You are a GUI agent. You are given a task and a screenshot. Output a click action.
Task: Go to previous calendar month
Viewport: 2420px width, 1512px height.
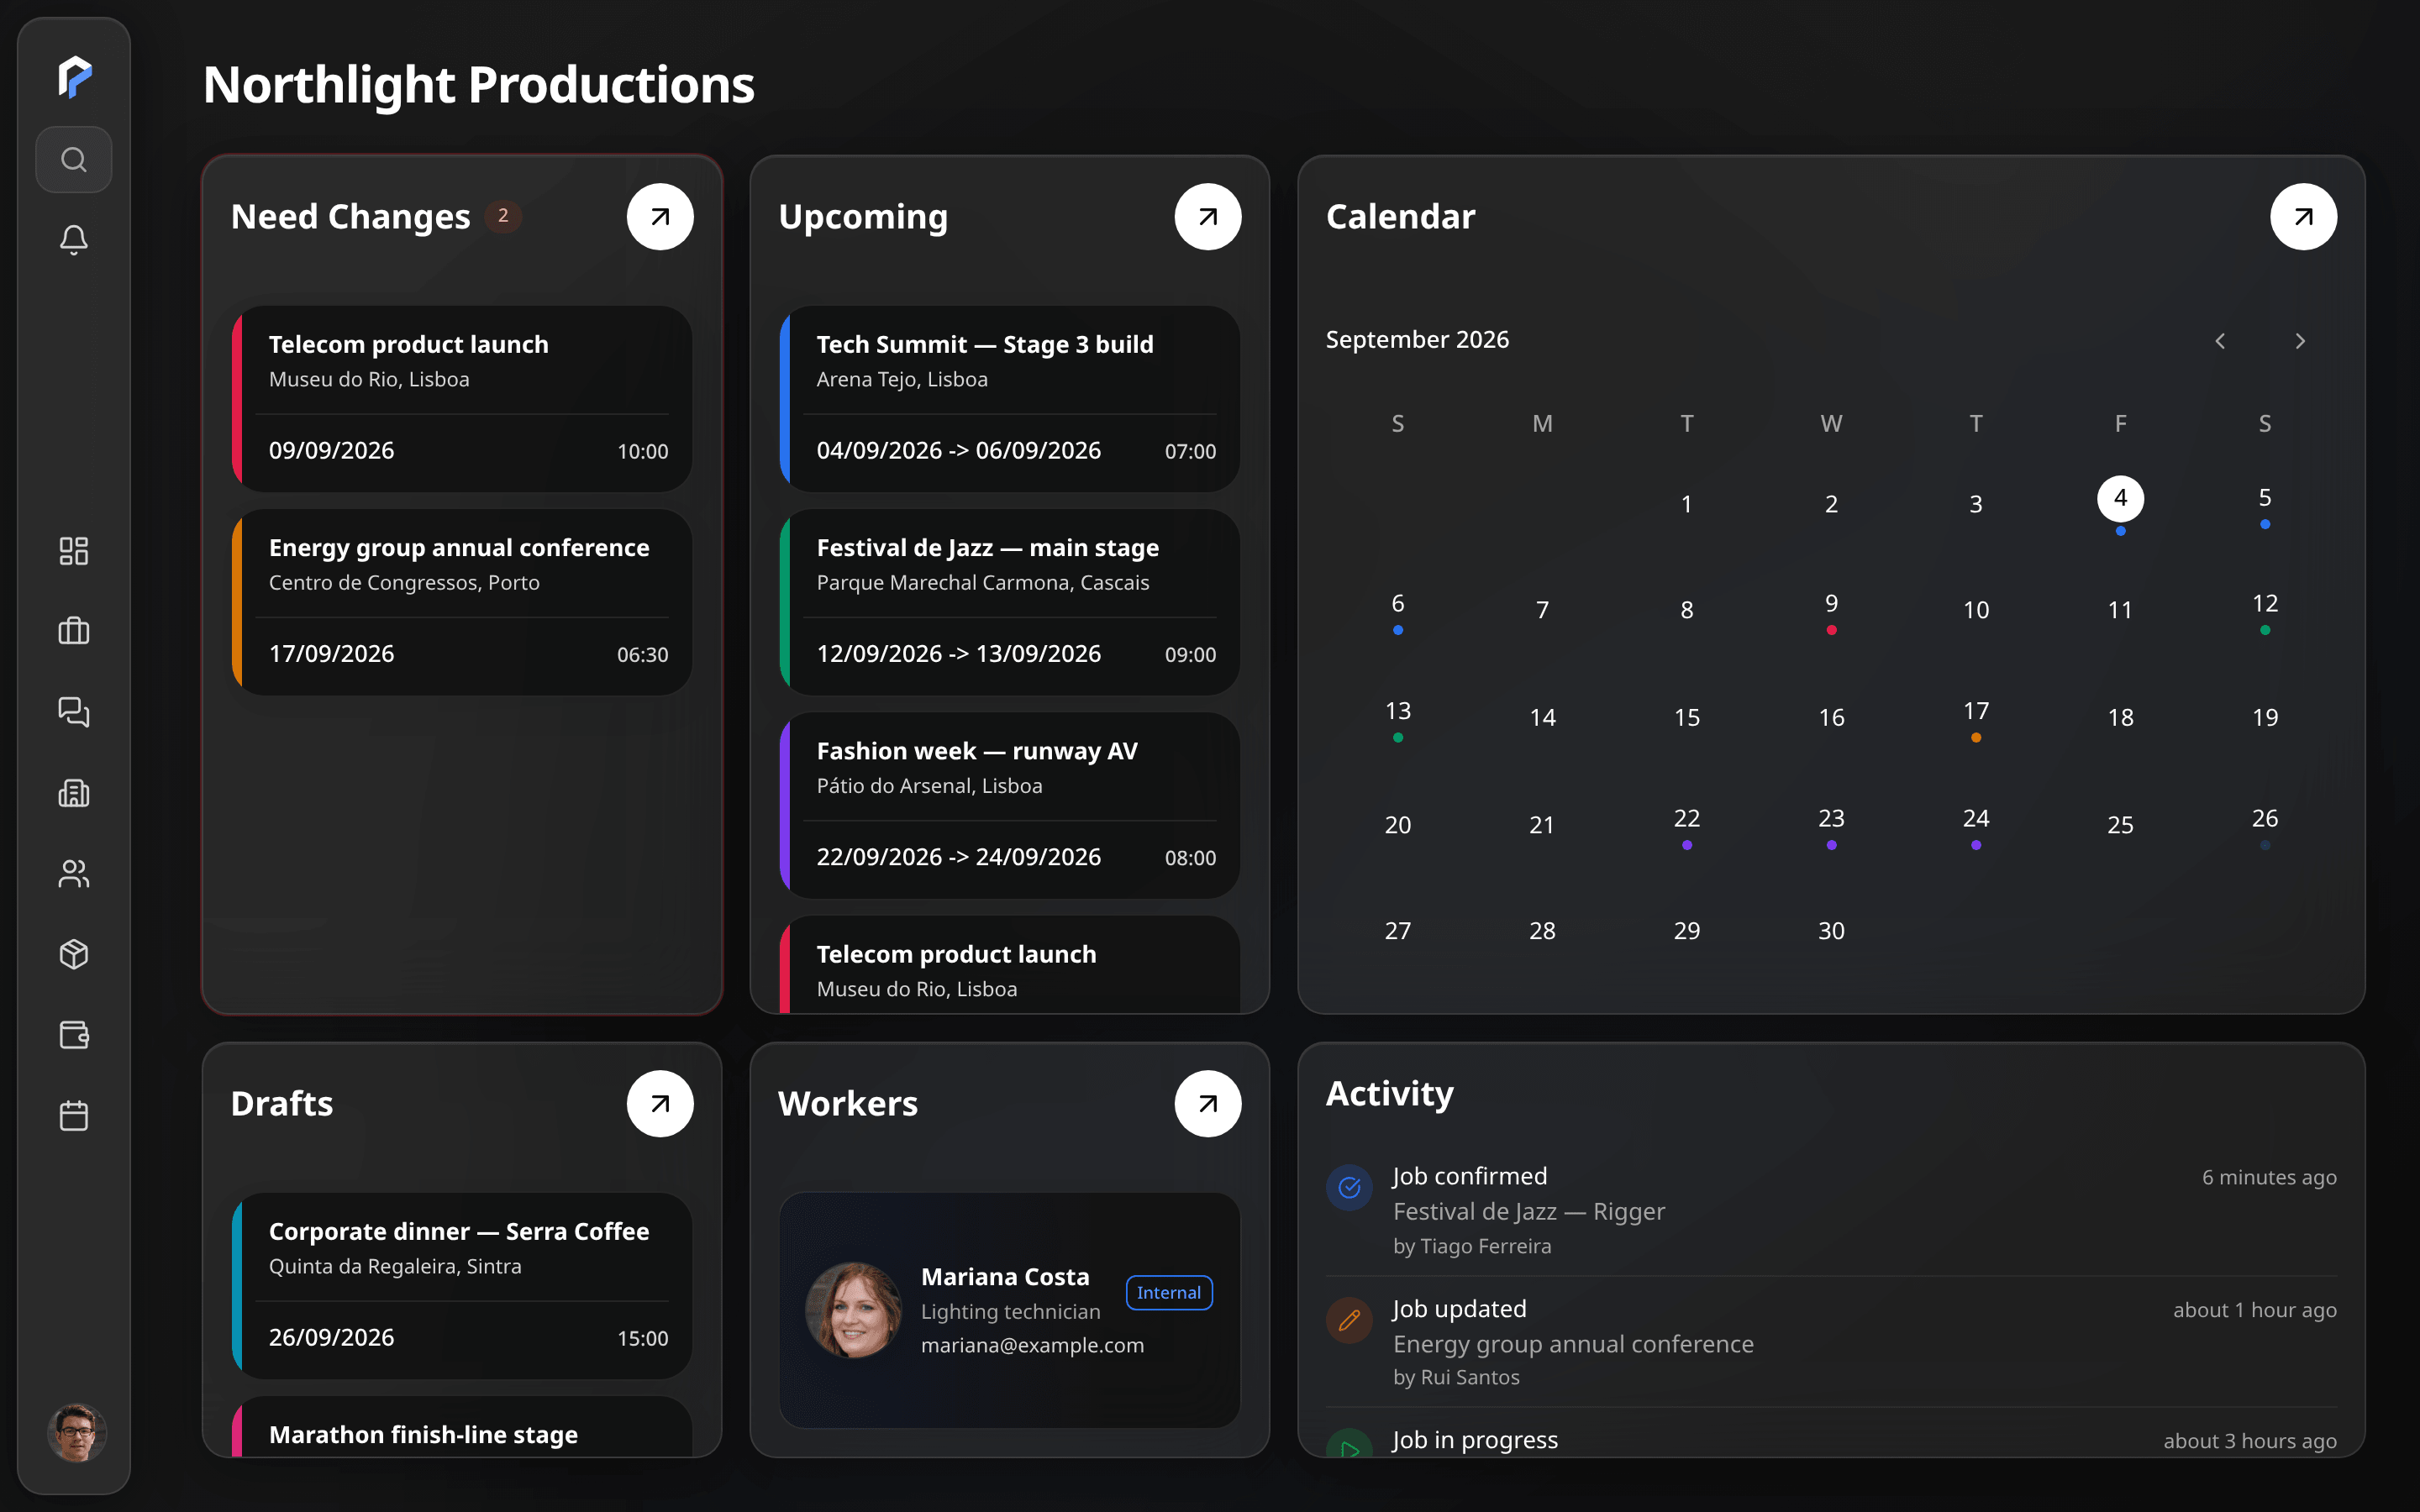click(x=2220, y=341)
